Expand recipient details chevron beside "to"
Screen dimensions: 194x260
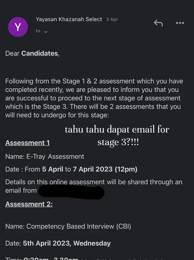(46, 32)
